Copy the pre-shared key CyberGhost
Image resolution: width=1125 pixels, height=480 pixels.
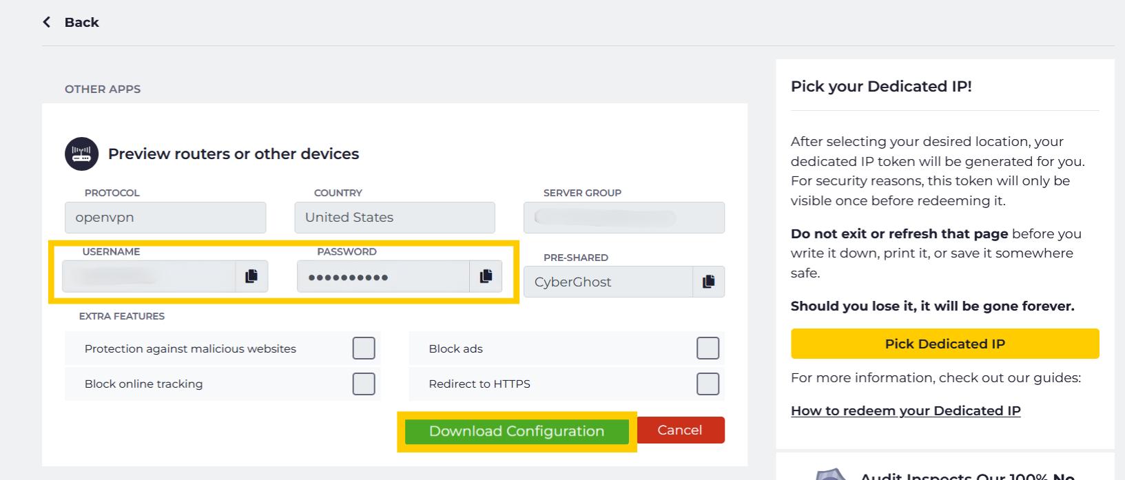(708, 282)
